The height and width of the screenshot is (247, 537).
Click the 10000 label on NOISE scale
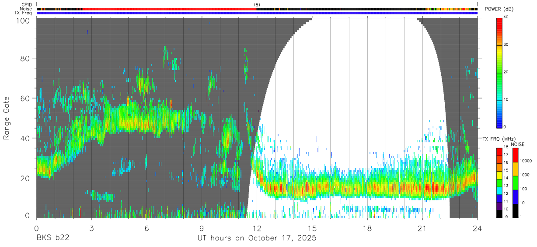point(526,161)
